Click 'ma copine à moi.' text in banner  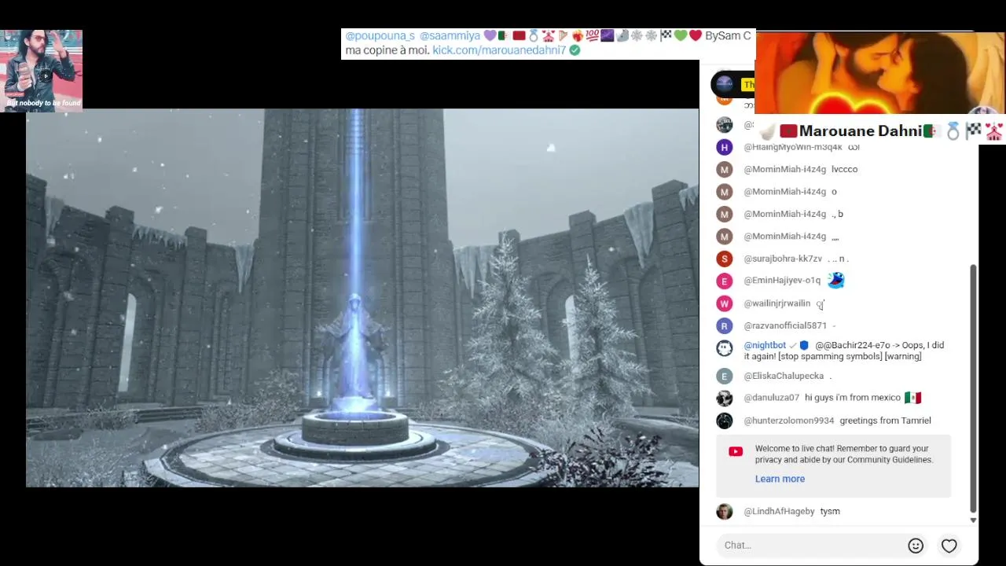coord(387,50)
